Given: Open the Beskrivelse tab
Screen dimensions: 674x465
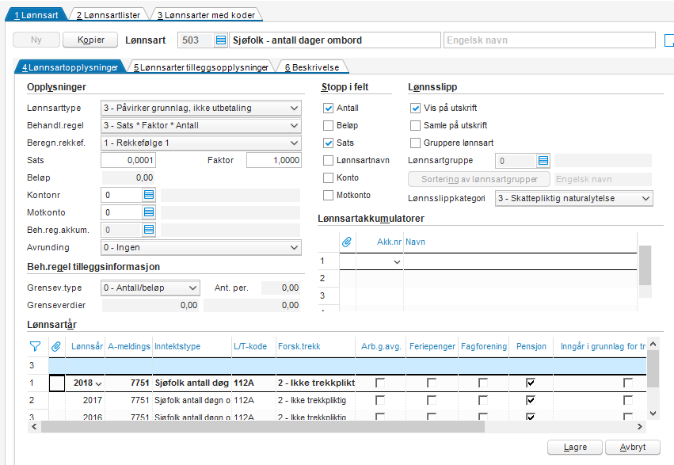Looking at the screenshot, I should tap(312, 67).
